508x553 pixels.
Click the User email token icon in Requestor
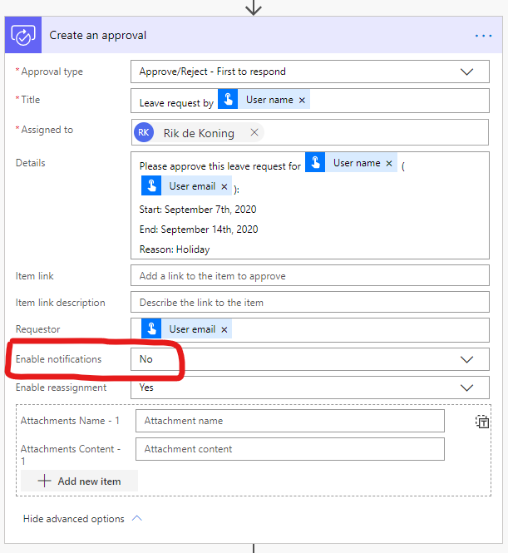click(x=151, y=328)
